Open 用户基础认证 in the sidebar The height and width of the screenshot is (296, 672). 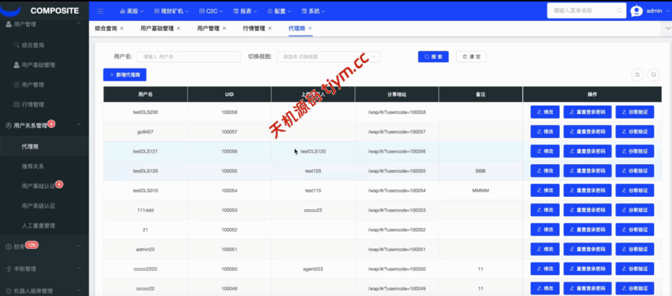click(x=38, y=186)
